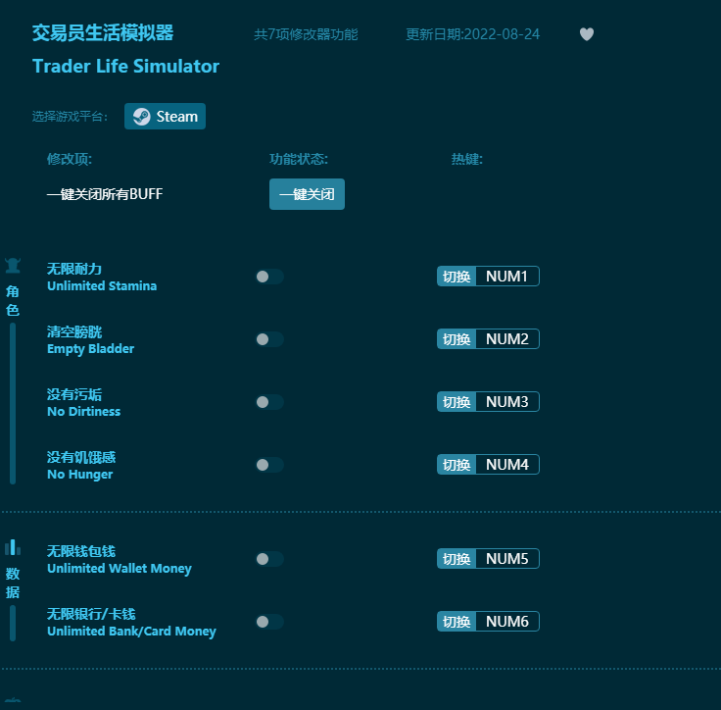Enable the No Dirtiness switch
The width and height of the screenshot is (721, 710).
pyautogui.click(x=270, y=402)
